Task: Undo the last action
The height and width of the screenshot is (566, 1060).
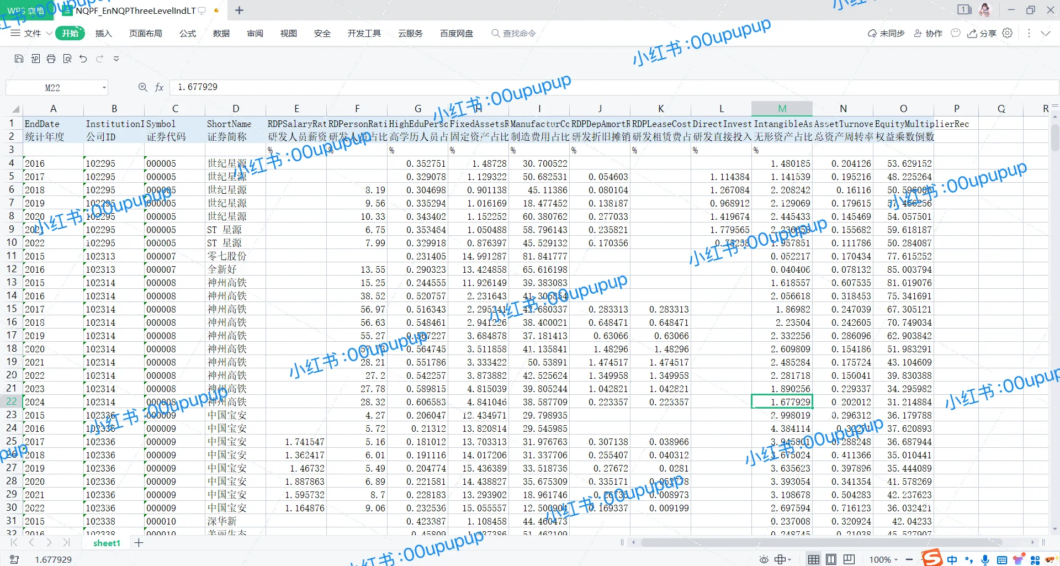Action: 83,59
